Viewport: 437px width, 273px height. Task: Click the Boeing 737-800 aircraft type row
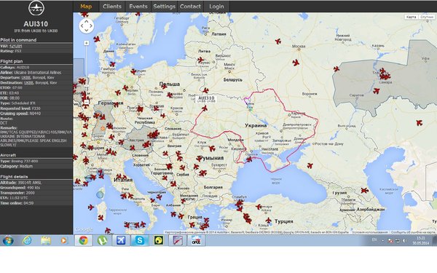point(36,161)
